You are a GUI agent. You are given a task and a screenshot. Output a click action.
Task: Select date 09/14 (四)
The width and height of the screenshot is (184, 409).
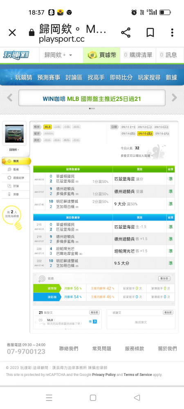click(x=128, y=134)
